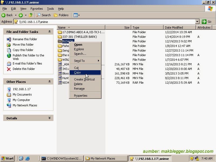Select the 228,461 KB MKV file icon
Screen dimensions: 216x162
coord(60,78)
